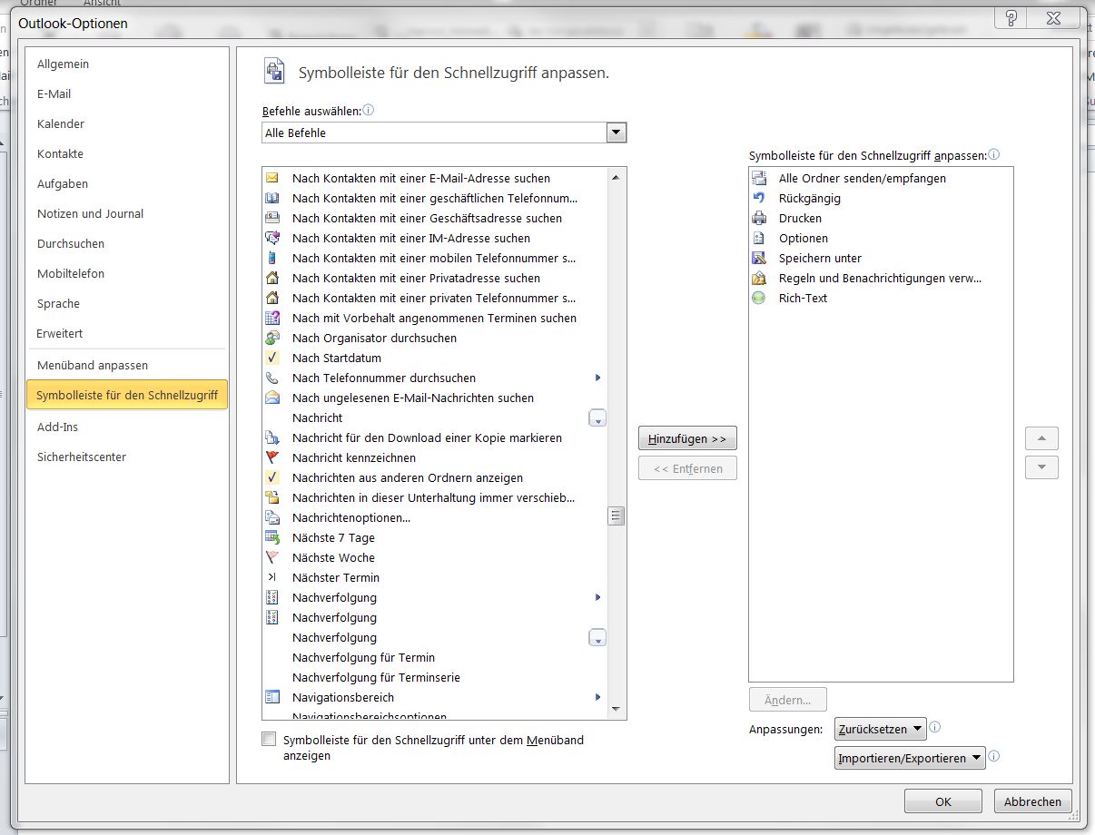The width and height of the screenshot is (1095, 835).
Task: Click Regeln und Benachrichtigungen icon
Action: [759, 278]
